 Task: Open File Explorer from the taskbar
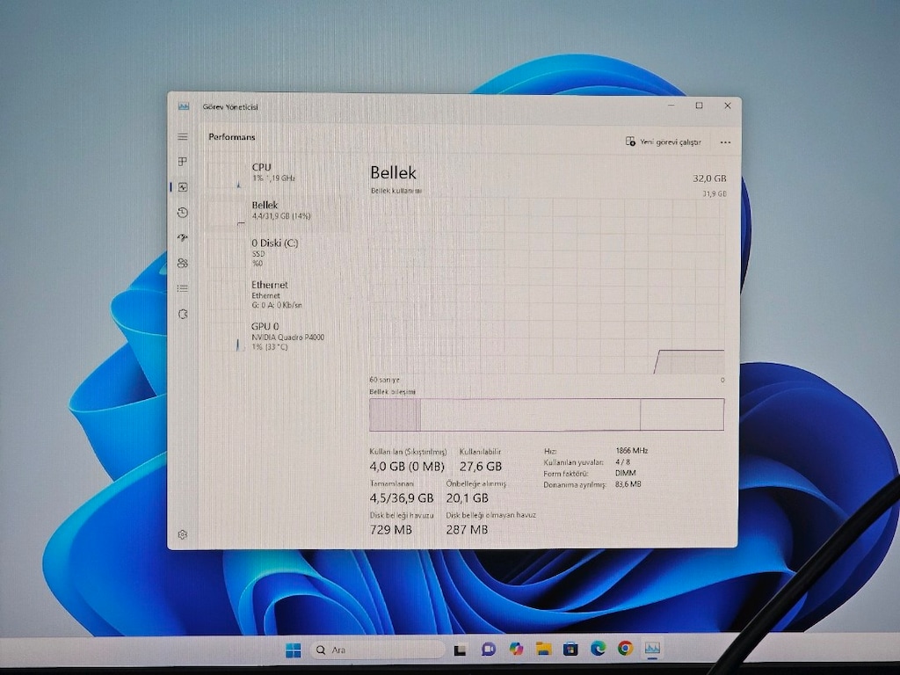click(x=543, y=650)
